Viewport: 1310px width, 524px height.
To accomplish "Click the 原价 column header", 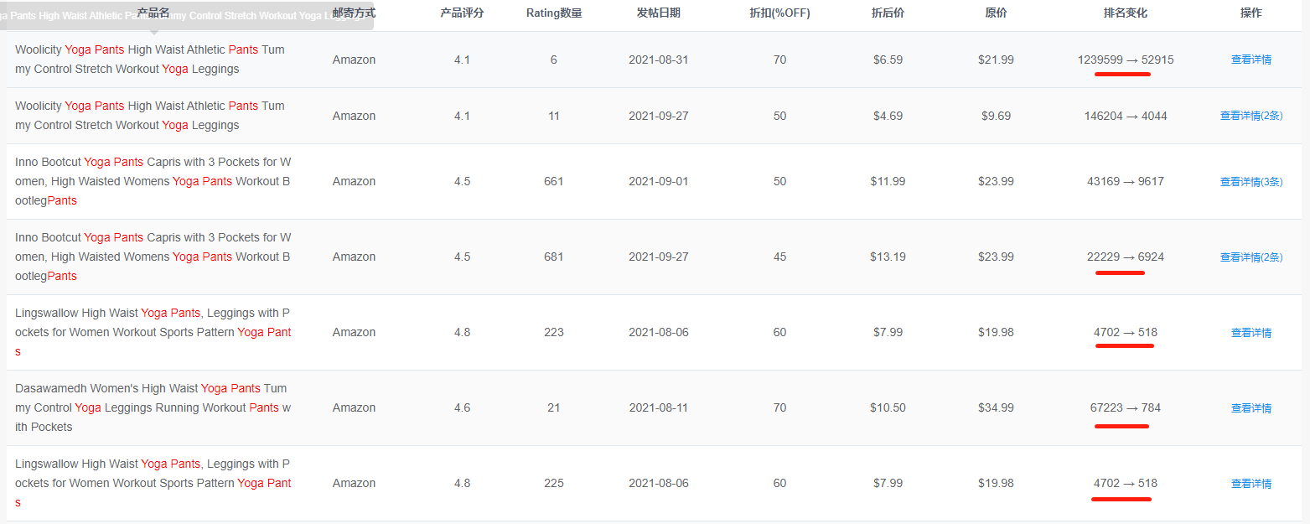I will click(996, 13).
